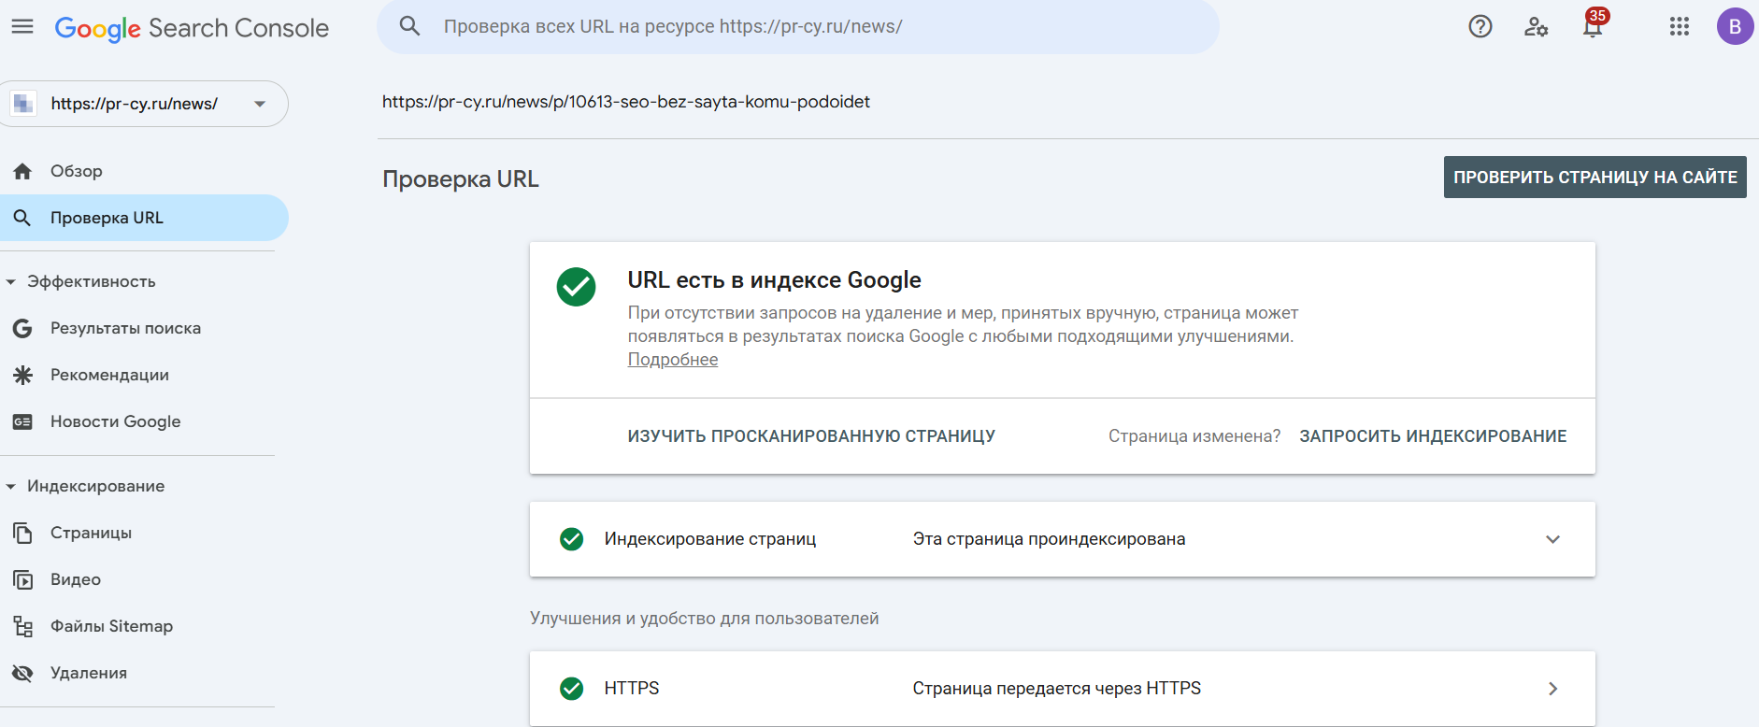Follow the Подробнее link
Image resolution: width=1759 pixels, height=727 pixels.
coord(673,360)
